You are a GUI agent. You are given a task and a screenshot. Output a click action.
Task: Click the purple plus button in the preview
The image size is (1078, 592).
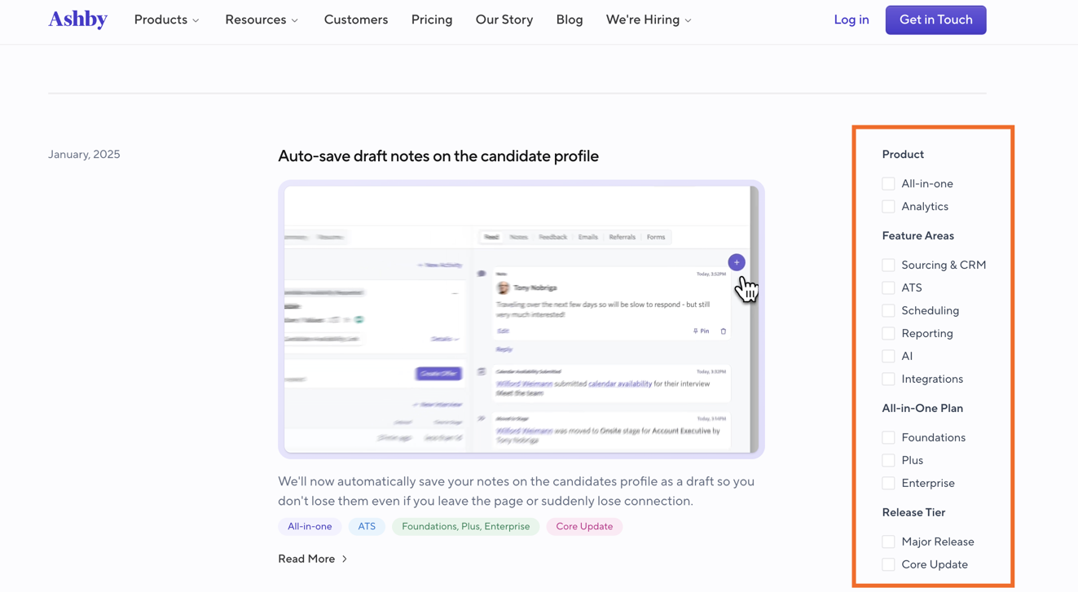737,262
